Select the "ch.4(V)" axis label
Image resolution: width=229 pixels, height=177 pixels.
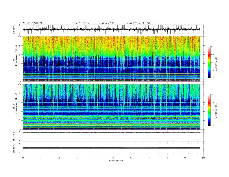14,149
